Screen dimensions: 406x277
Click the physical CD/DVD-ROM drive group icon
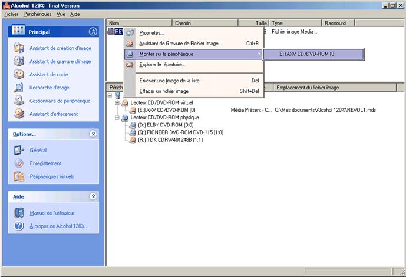pos(125,118)
